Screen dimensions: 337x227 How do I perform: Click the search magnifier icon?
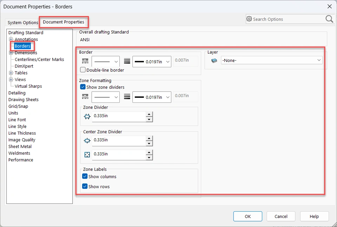coord(329,19)
